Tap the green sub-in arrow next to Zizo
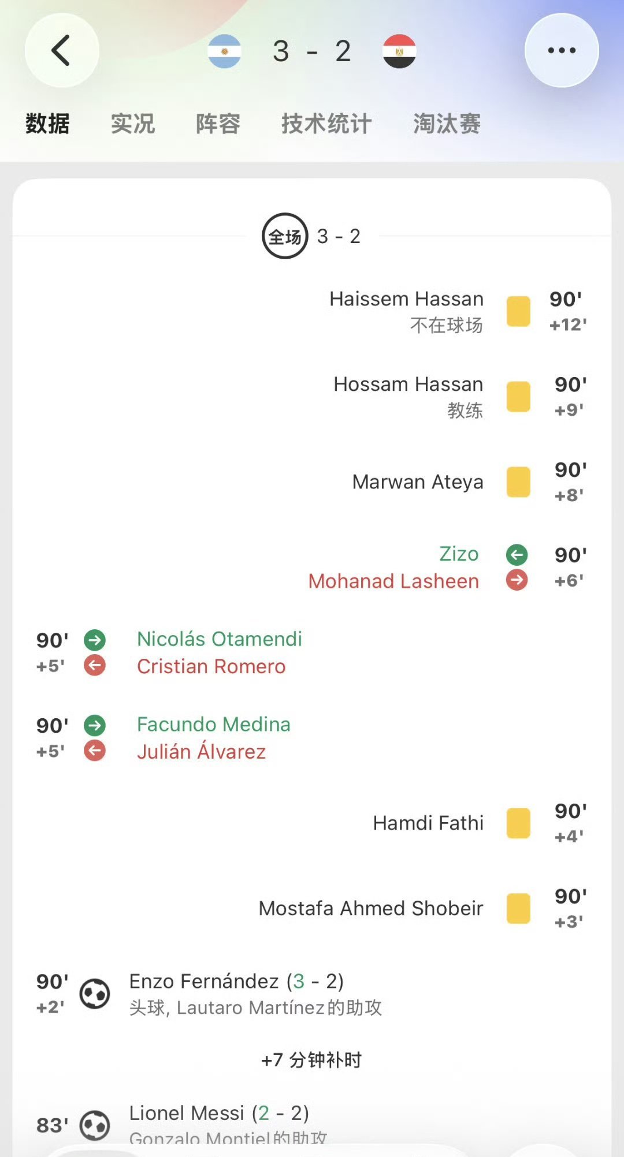The image size is (624, 1157). point(517,555)
